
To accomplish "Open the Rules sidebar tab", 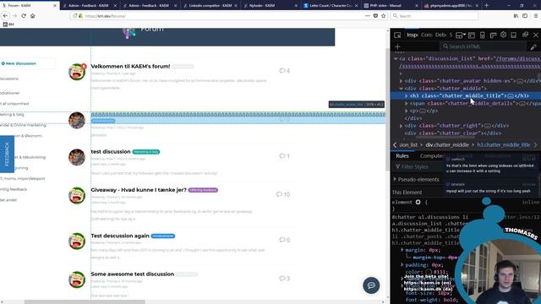I will pyautogui.click(x=402, y=155).
